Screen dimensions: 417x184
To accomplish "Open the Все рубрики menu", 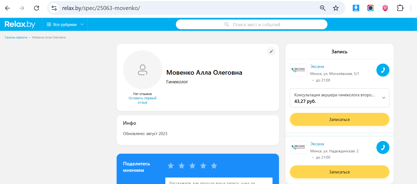I will coord(65,25).
